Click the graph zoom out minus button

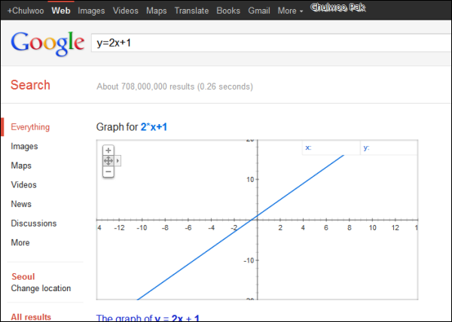click(108, 172)
